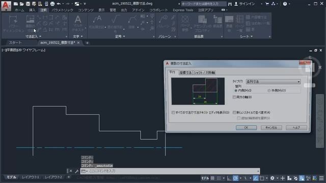Click the サインイン button

point(244,4)
